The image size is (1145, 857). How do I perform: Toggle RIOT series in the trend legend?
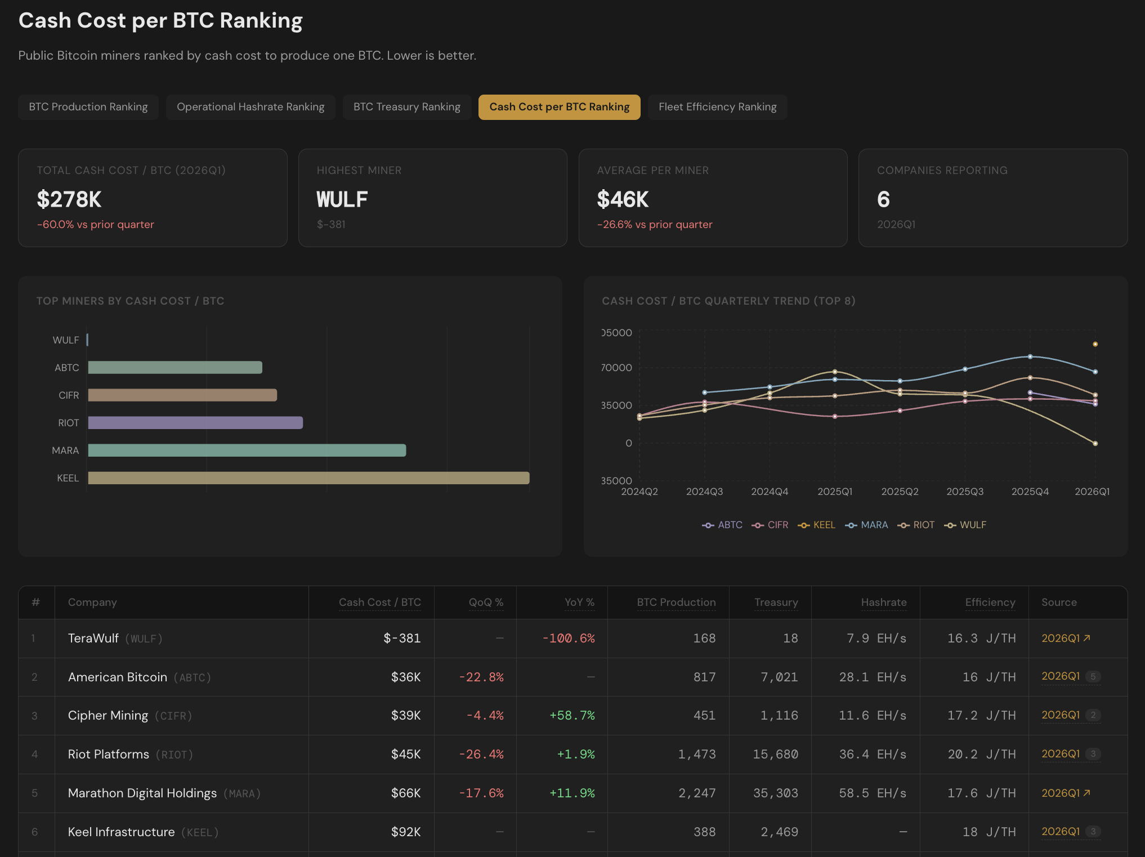(916, 525)
